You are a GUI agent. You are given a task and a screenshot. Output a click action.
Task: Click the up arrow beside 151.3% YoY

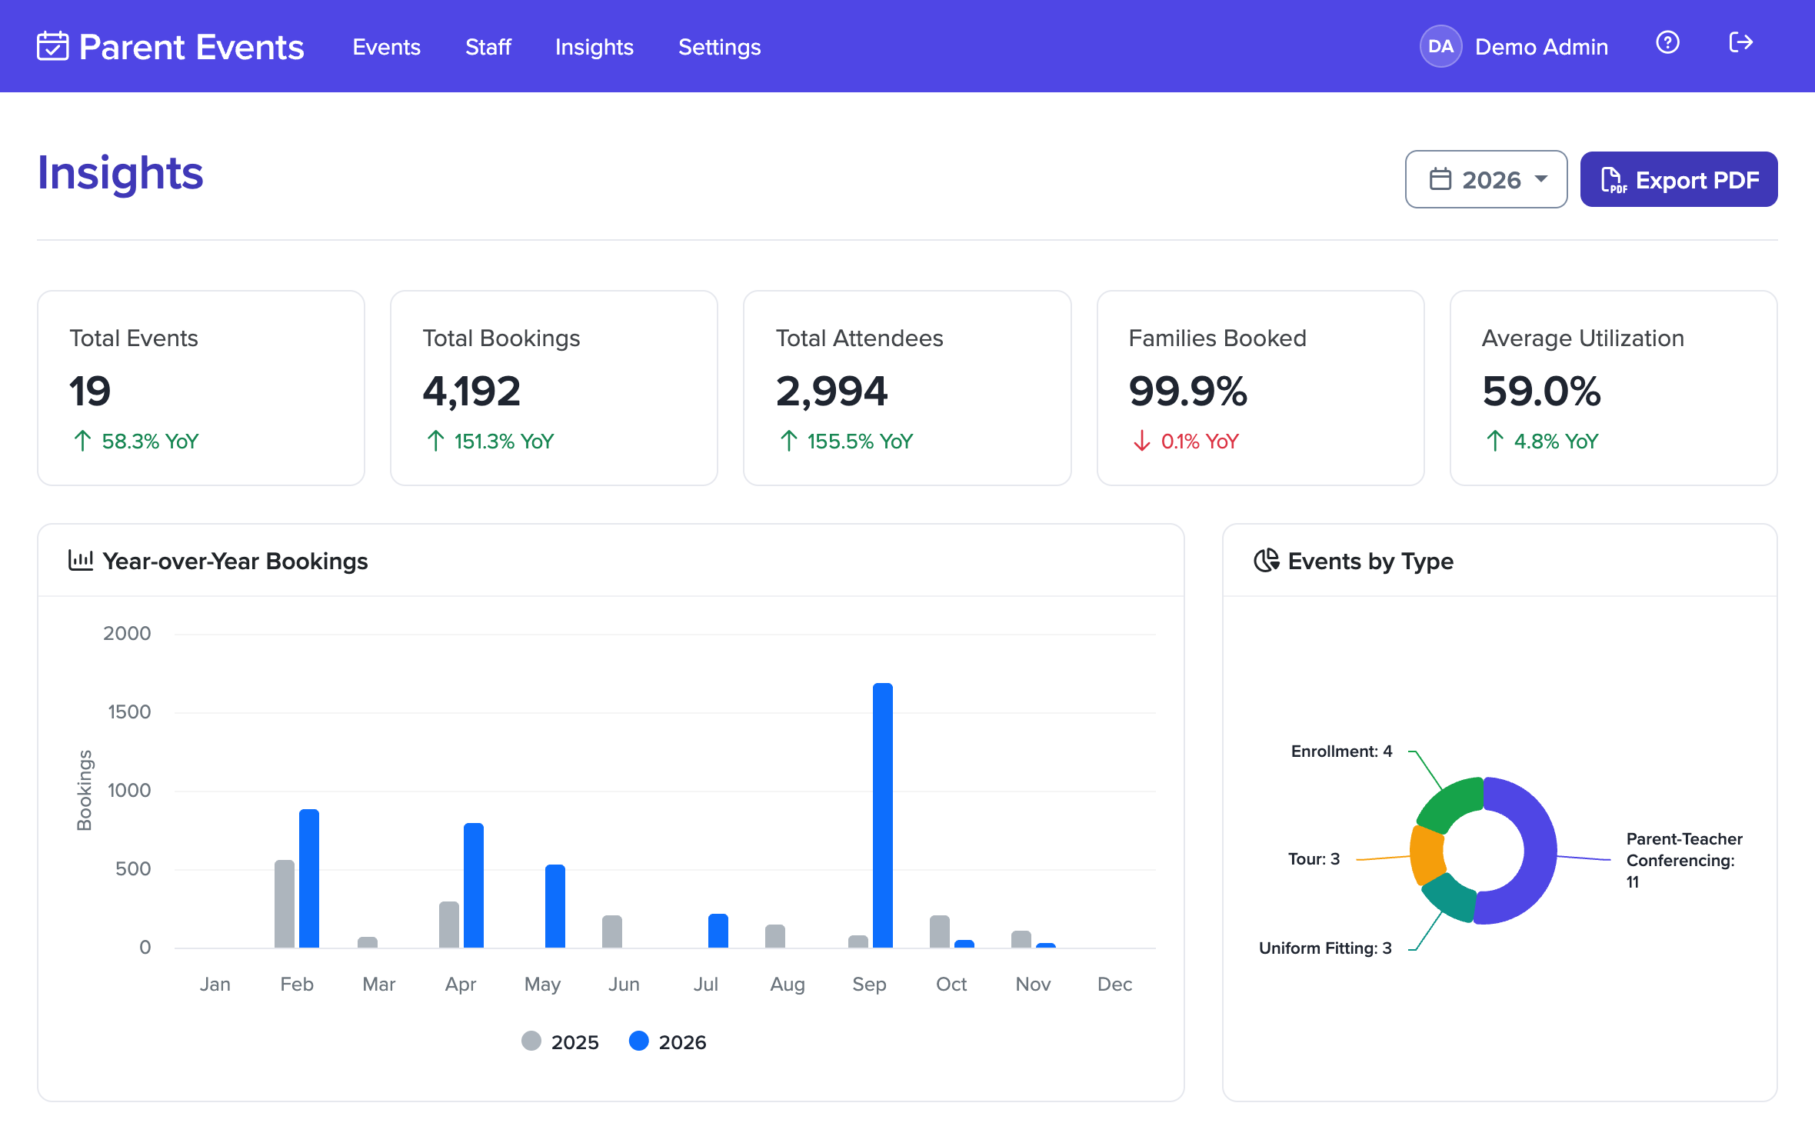pyautogui.click(x=435, y=441)
